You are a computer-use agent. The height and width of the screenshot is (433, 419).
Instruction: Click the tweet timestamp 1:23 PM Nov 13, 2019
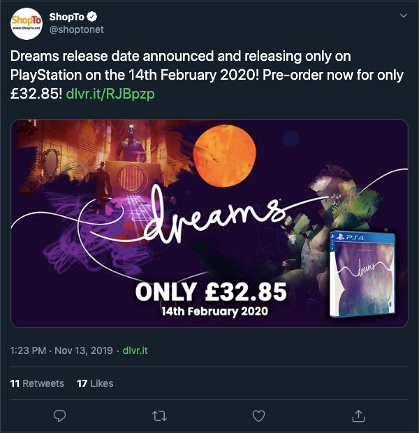pos(61,348)
